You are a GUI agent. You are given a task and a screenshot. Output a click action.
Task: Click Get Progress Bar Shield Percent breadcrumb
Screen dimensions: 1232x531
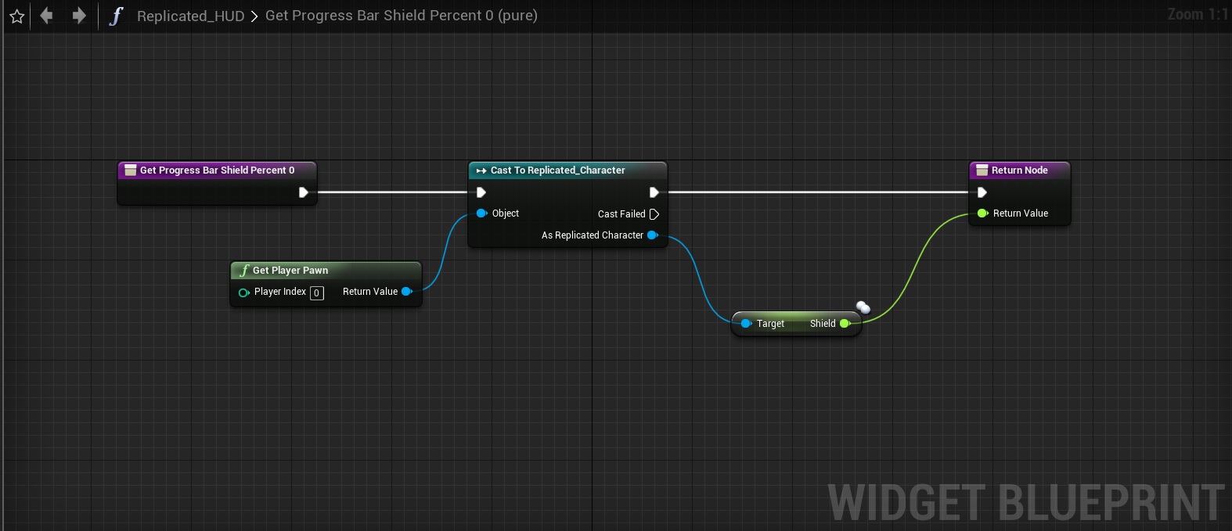(x=401, y=16)
